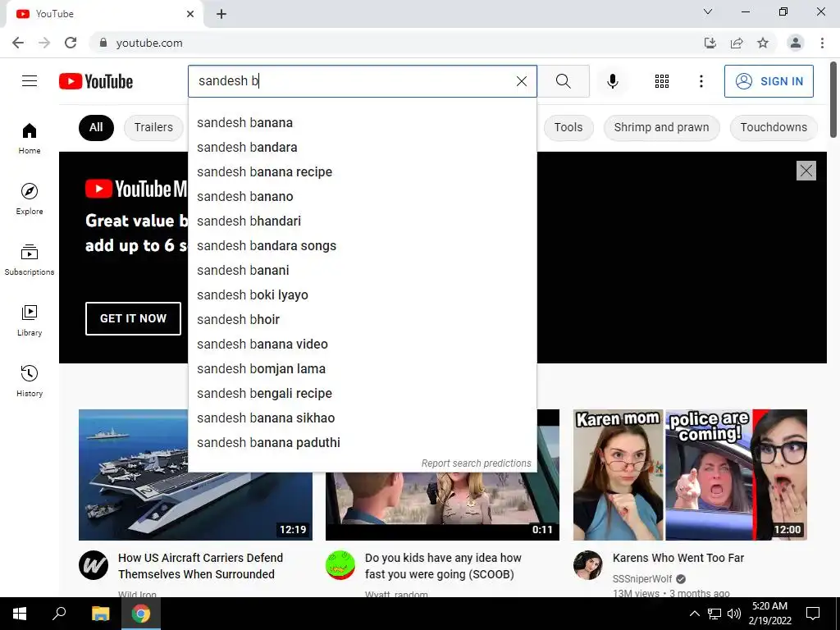The width and height of the screenshot is (840, 630).
Task: Click the Wild Iron channel avatar
Action: tap(94, 565)
